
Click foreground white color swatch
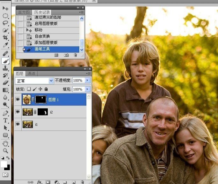coord(3,164)
